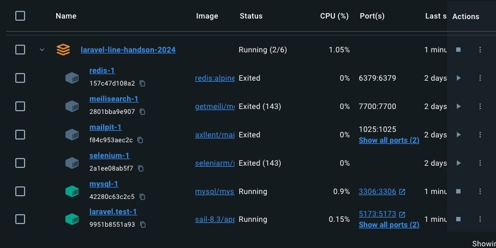
Task: Check the redis-1 container checkbox
Action: click(x=20, y=78)
